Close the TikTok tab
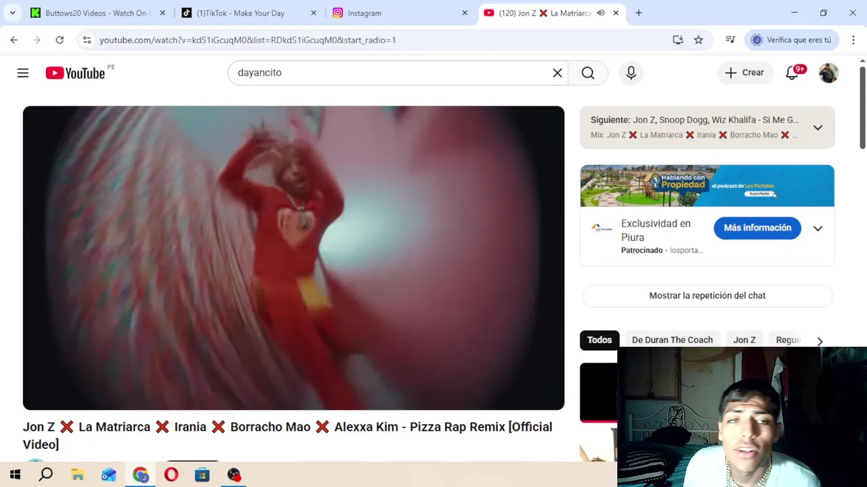867x487 pixels. 314,13
